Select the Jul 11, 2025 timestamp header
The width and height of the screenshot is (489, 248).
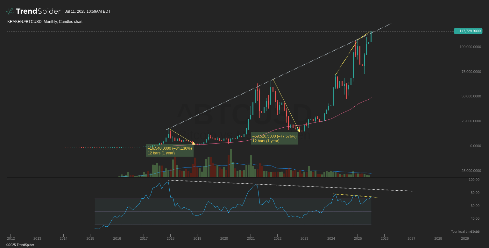pyautogui.click(x=88, y=11)
